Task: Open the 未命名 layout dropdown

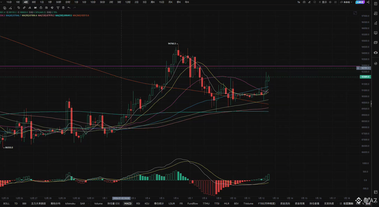Action: 346,2
